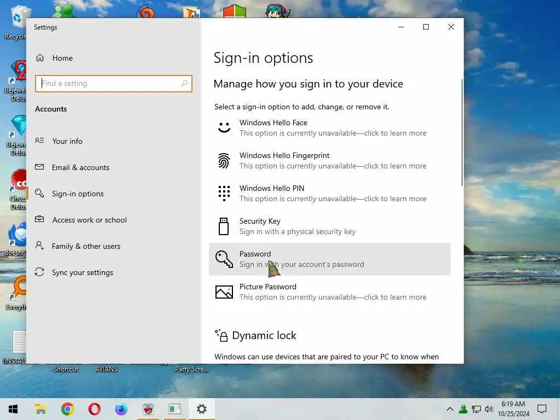Launch Firefox from taskbar
Image resolution: width=560 pixels, height=420 pixels.
[121, 409]
